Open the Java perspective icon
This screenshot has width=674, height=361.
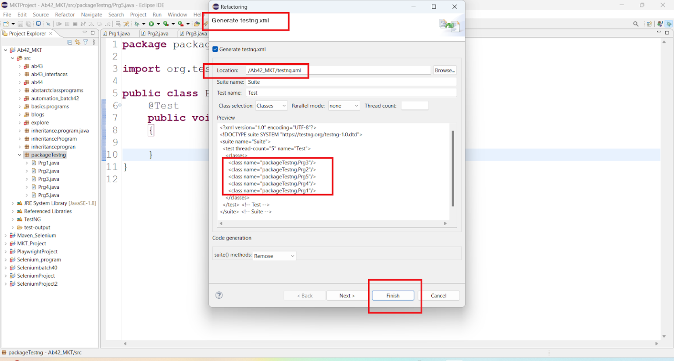point(660,24)
